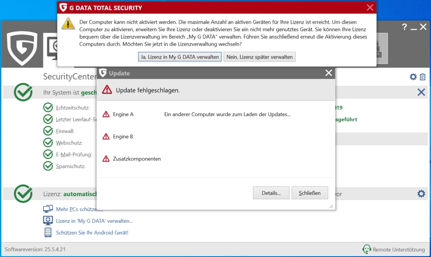Click the headset Remote Unterstützung icon
The height and width of the screenshot is (257, 431).
(x=367, y=249)
